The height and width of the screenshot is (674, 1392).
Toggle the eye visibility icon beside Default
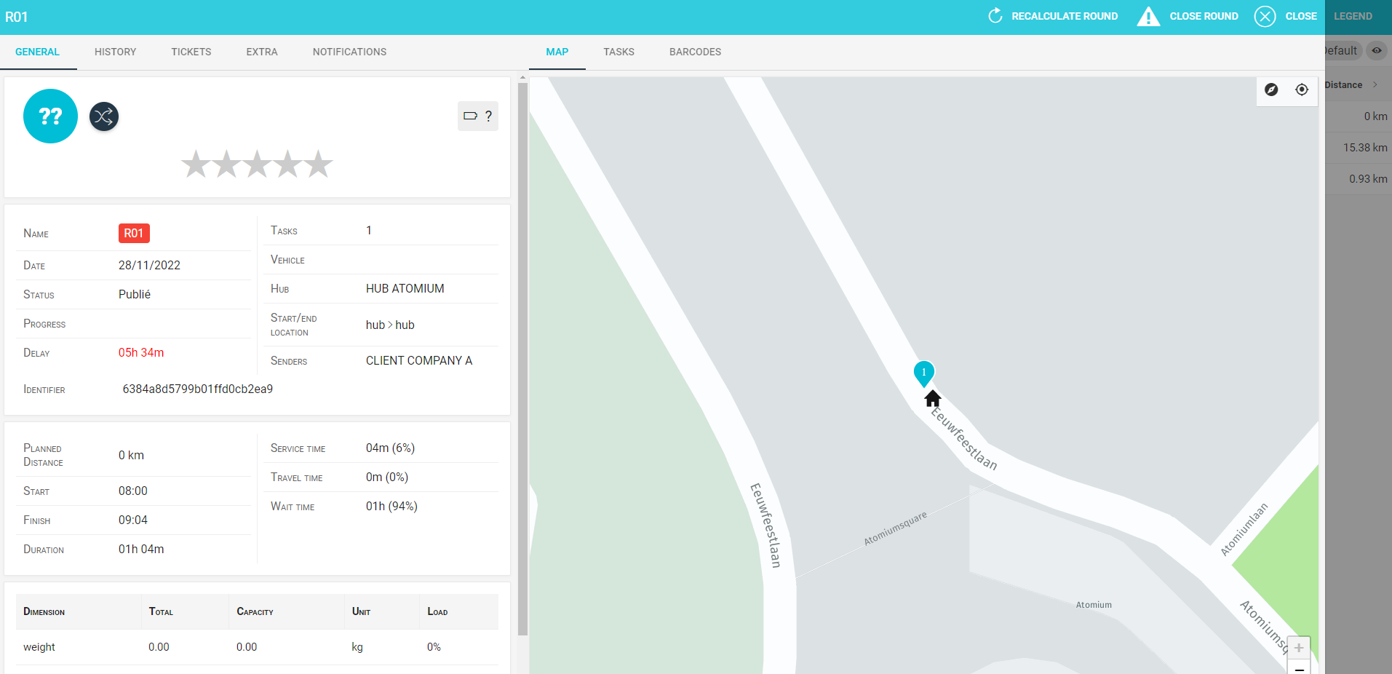coord(1376,50)
